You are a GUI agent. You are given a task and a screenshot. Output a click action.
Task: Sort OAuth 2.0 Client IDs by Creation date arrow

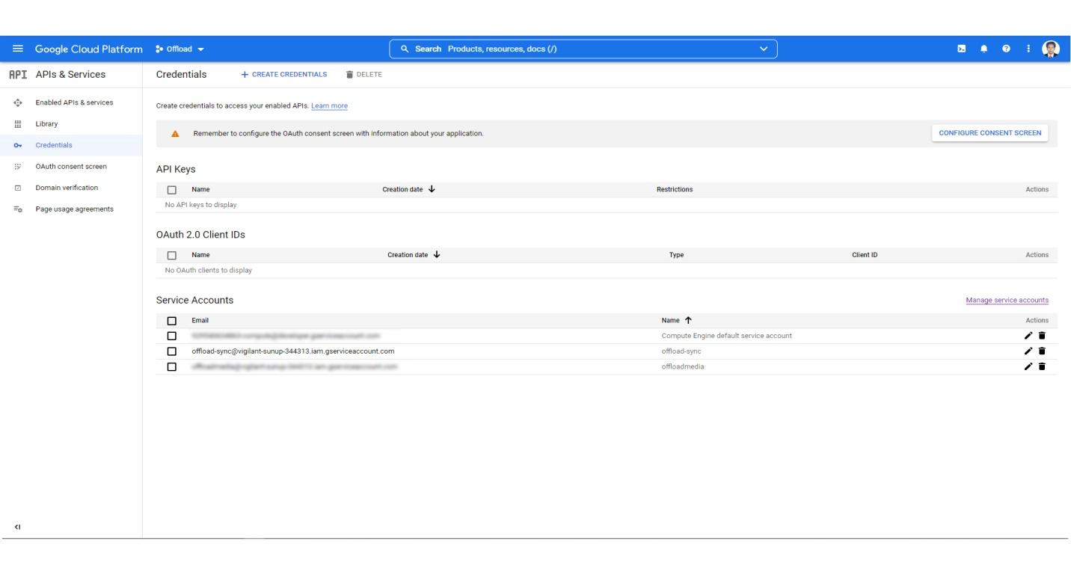[437, 255]
